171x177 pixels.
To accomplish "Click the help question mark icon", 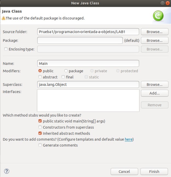I will [7, 171].
